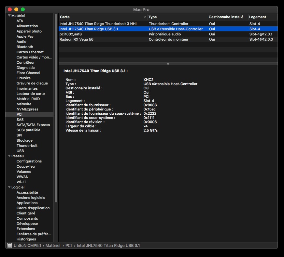Open ATA in the sidebar

click(20, 21)
